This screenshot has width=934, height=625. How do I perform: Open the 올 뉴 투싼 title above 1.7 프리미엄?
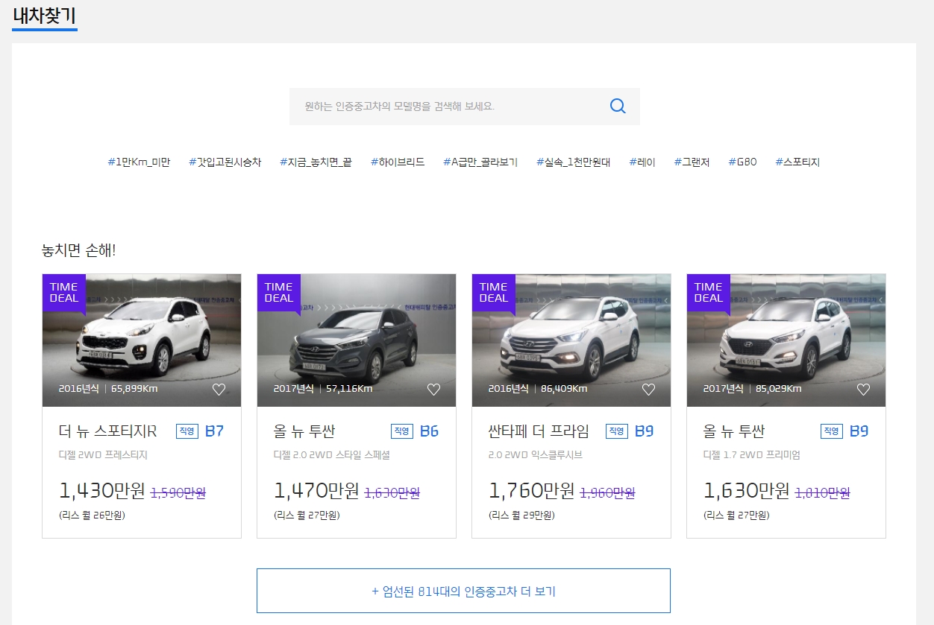point(734,431)
